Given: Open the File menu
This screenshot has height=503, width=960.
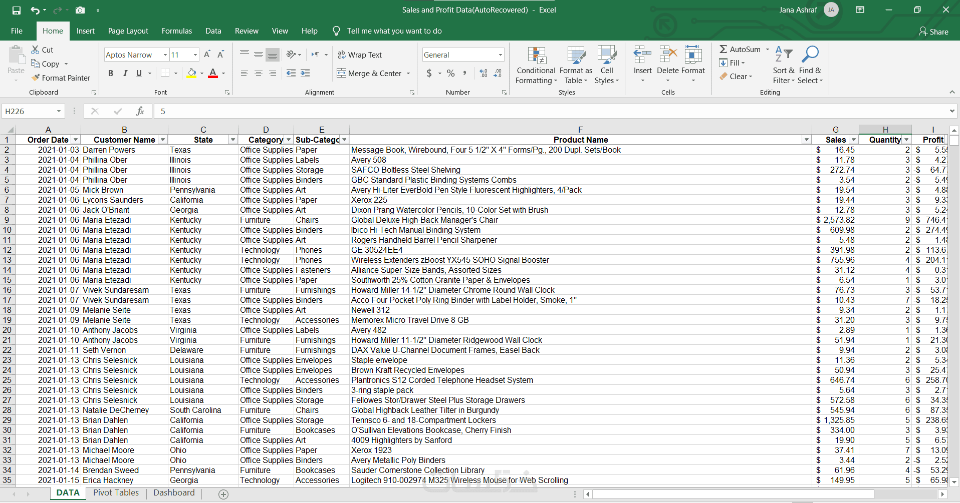Looking at the screenshot, I should pos(17,31).
